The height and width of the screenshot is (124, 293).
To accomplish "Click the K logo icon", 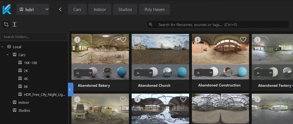I will pyautogui.click(x=7, y=10).
